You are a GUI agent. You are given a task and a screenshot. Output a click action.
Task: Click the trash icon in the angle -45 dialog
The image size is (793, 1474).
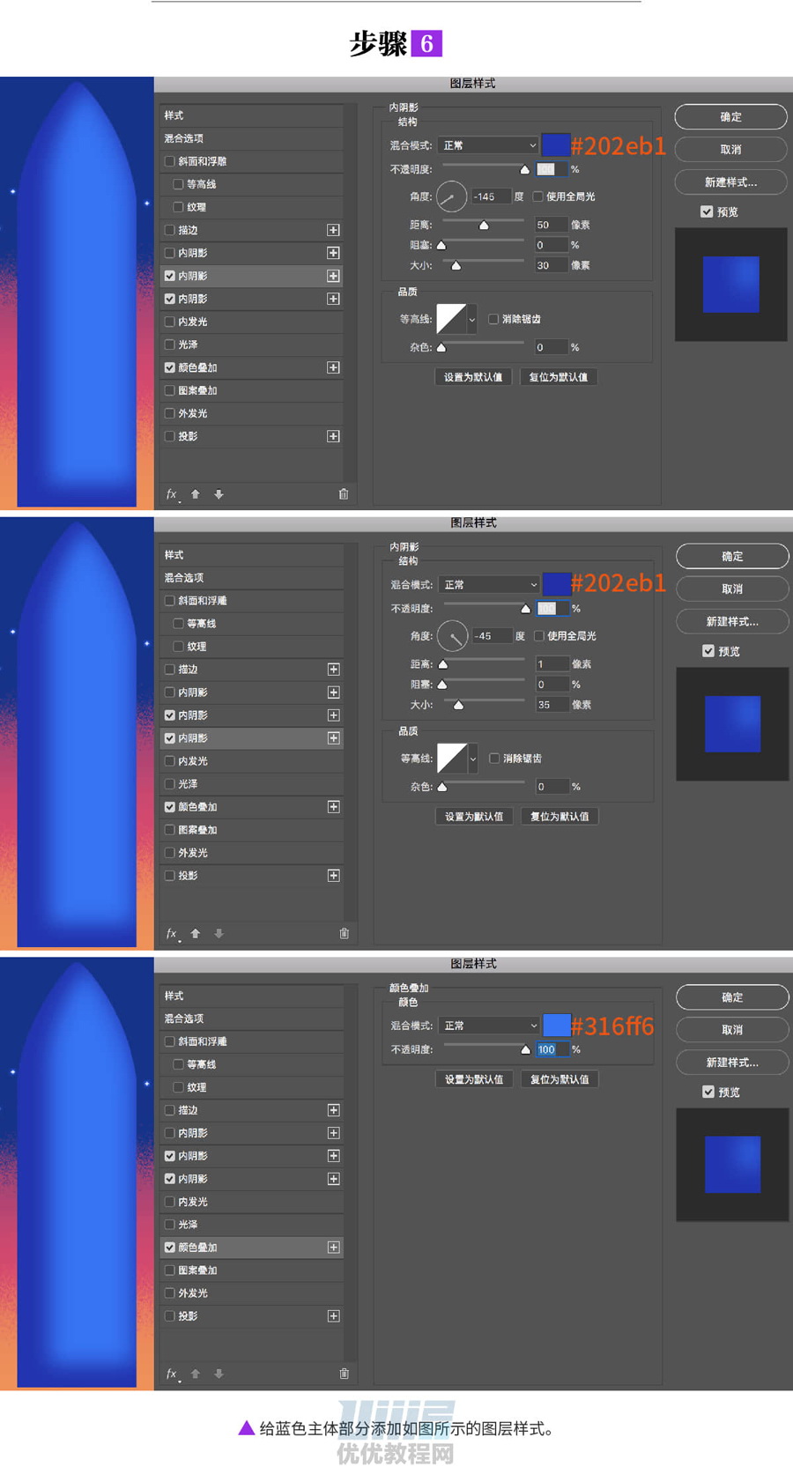pyautogui.click(x=345, y=933)
